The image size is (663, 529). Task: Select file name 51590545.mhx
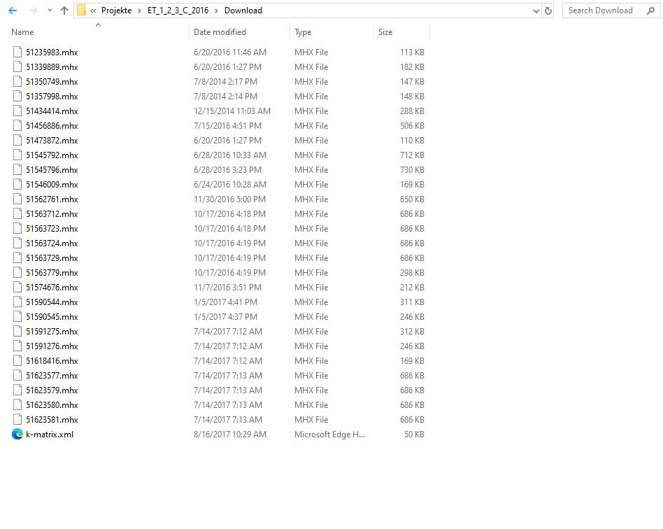(x=52, y=316)
